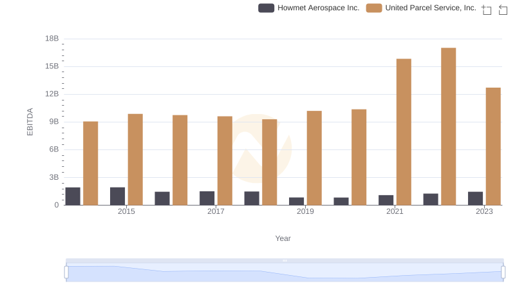This screenshot has height=297, width=515.
Task: Click the Howmet Aerospace dark legend swatch
Action: pos(266,8)
